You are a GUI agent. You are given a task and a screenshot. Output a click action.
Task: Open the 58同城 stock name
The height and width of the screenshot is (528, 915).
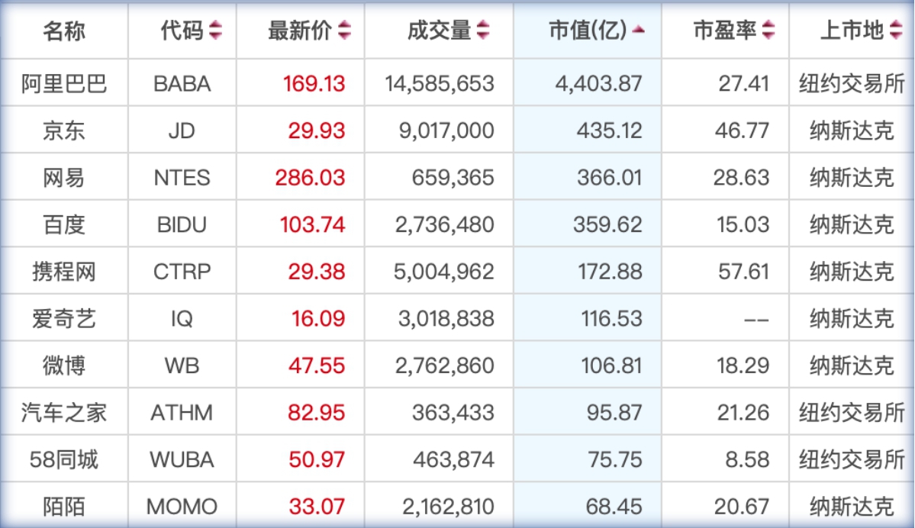(64, 460)
